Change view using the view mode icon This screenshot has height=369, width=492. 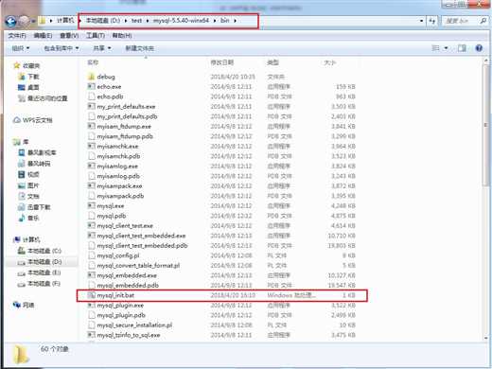click(435, 48)
